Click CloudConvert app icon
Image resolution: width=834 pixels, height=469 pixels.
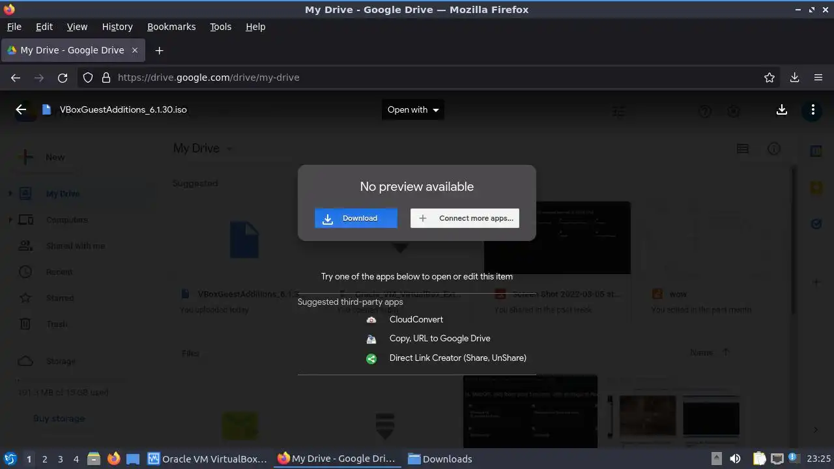[371, 320]
